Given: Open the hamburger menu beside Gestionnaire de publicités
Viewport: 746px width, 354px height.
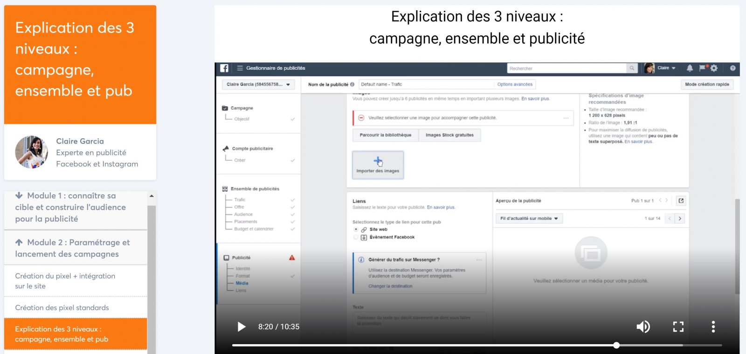Looking at the screenshot, I should (240, 68).
